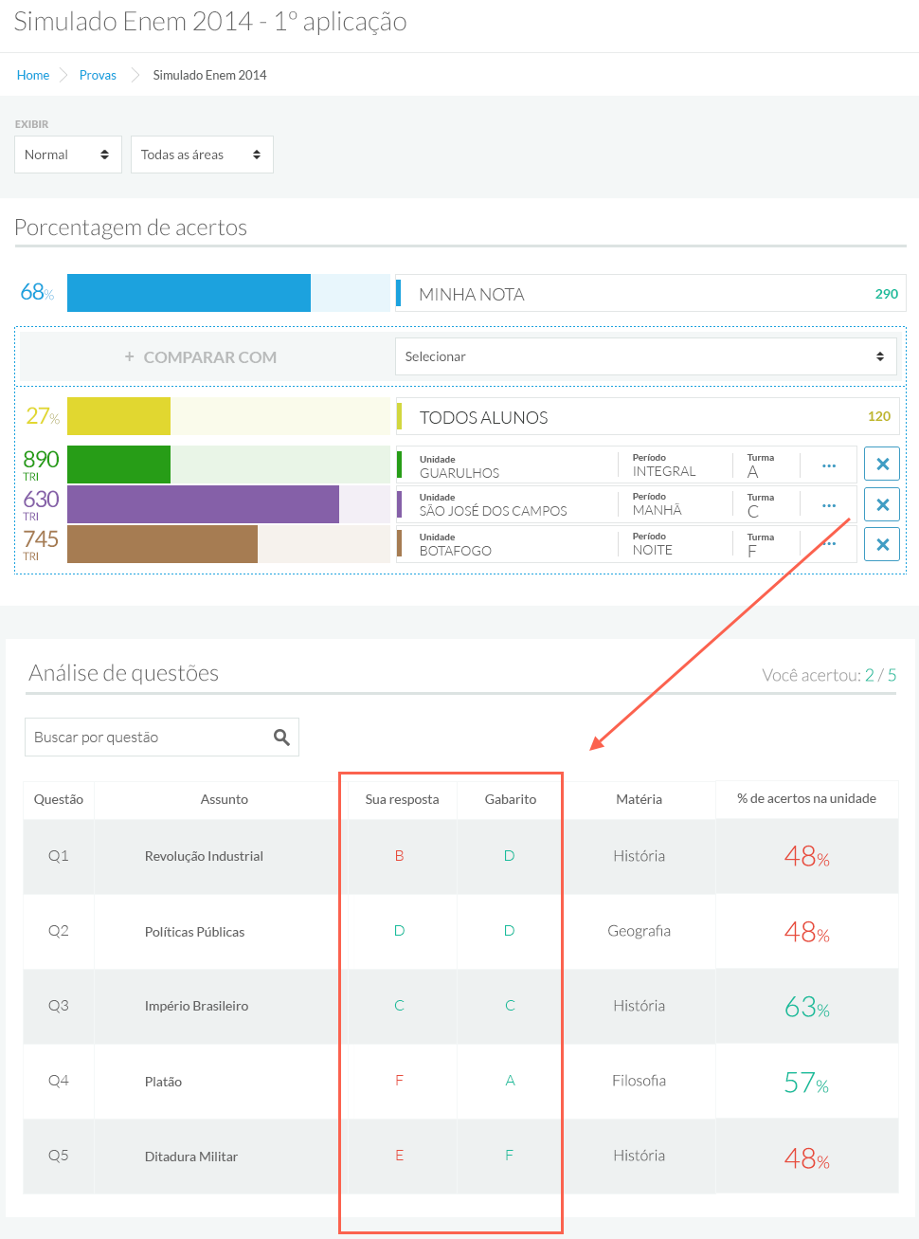Go to Home breadcrumb link

click(x=33, y=75)
